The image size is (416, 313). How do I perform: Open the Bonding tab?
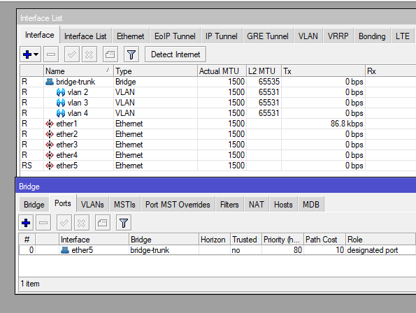[x=372, y=36]
